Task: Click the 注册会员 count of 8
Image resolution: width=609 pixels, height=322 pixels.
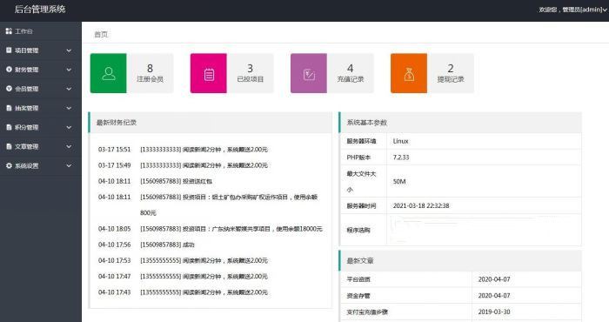Action: click(x=150, y=69)
